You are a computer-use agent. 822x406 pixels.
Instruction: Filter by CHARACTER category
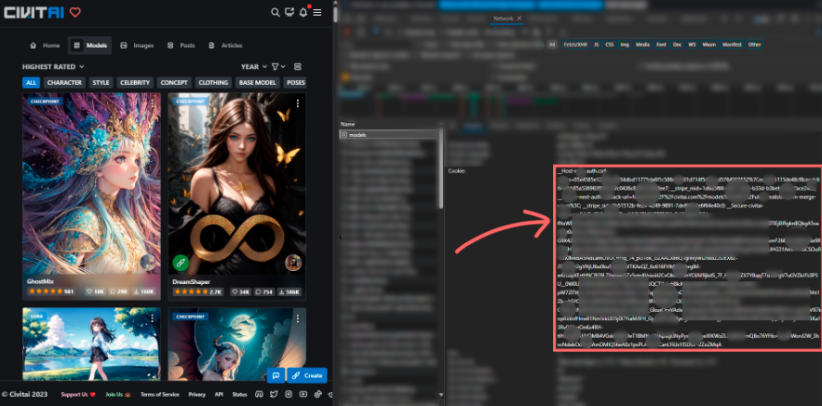[64, 82]
